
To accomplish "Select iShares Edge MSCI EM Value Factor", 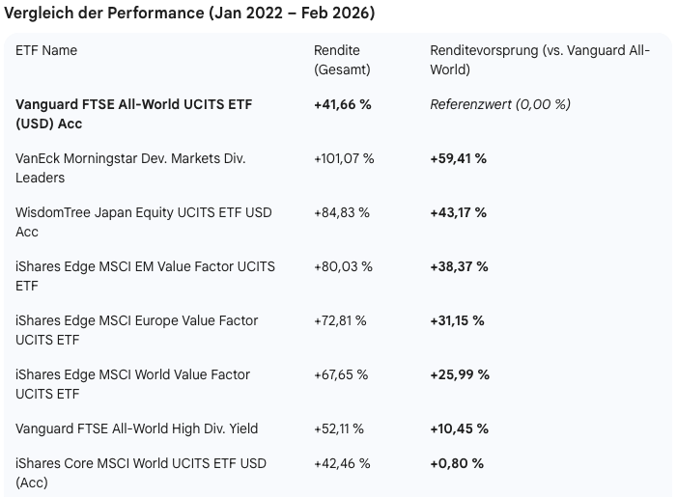I will pyautogui.click(x=145, y=276).
